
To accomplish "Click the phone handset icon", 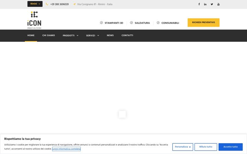I will point(47,4).
